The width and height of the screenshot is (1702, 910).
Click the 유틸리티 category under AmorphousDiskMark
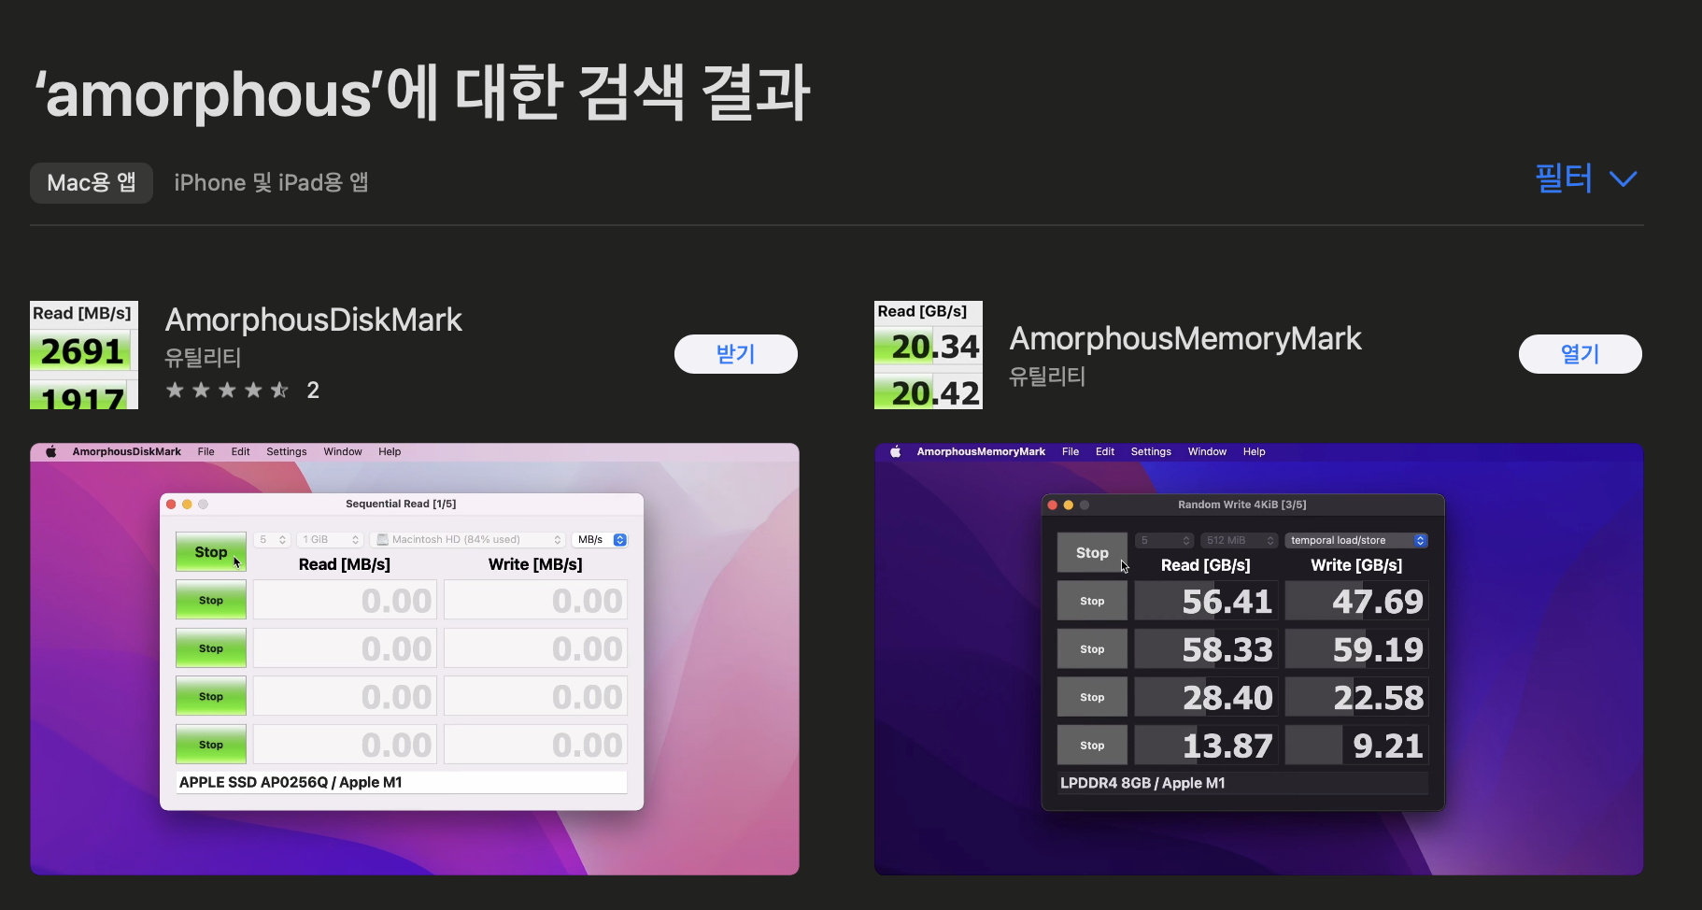point(203,358)
